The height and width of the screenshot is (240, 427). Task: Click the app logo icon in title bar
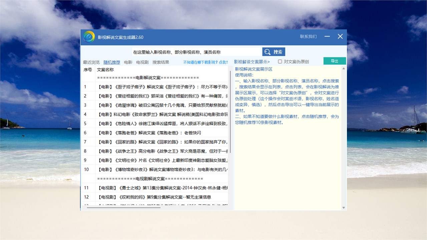(x=89, y=37)
